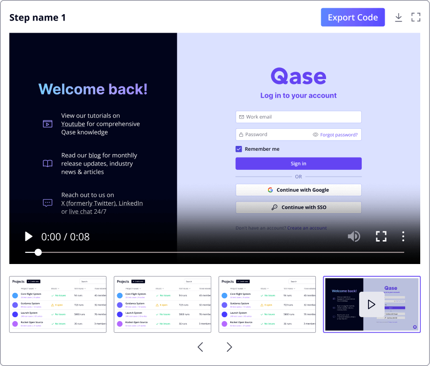
Task: Select the third Projects thumbnail
Action: tap(267, 305)
